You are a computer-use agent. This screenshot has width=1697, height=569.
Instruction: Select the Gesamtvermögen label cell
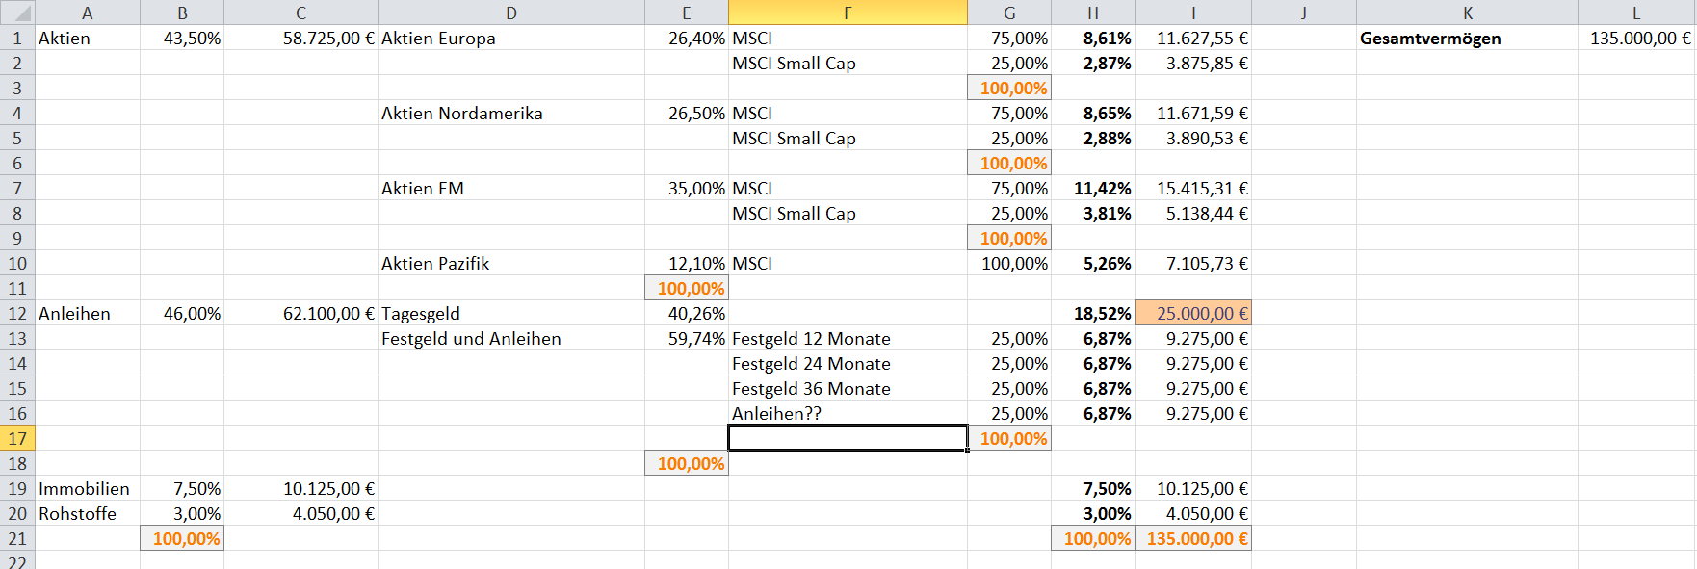(x=1430, y=39)
